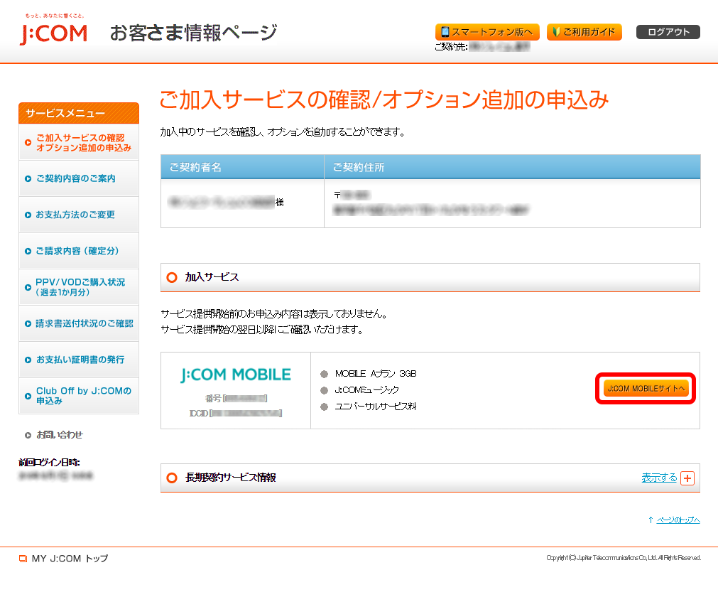Click the J:COM MOBILE logo
The height and width of the screenshot is (597, 718).
[236, 375]
